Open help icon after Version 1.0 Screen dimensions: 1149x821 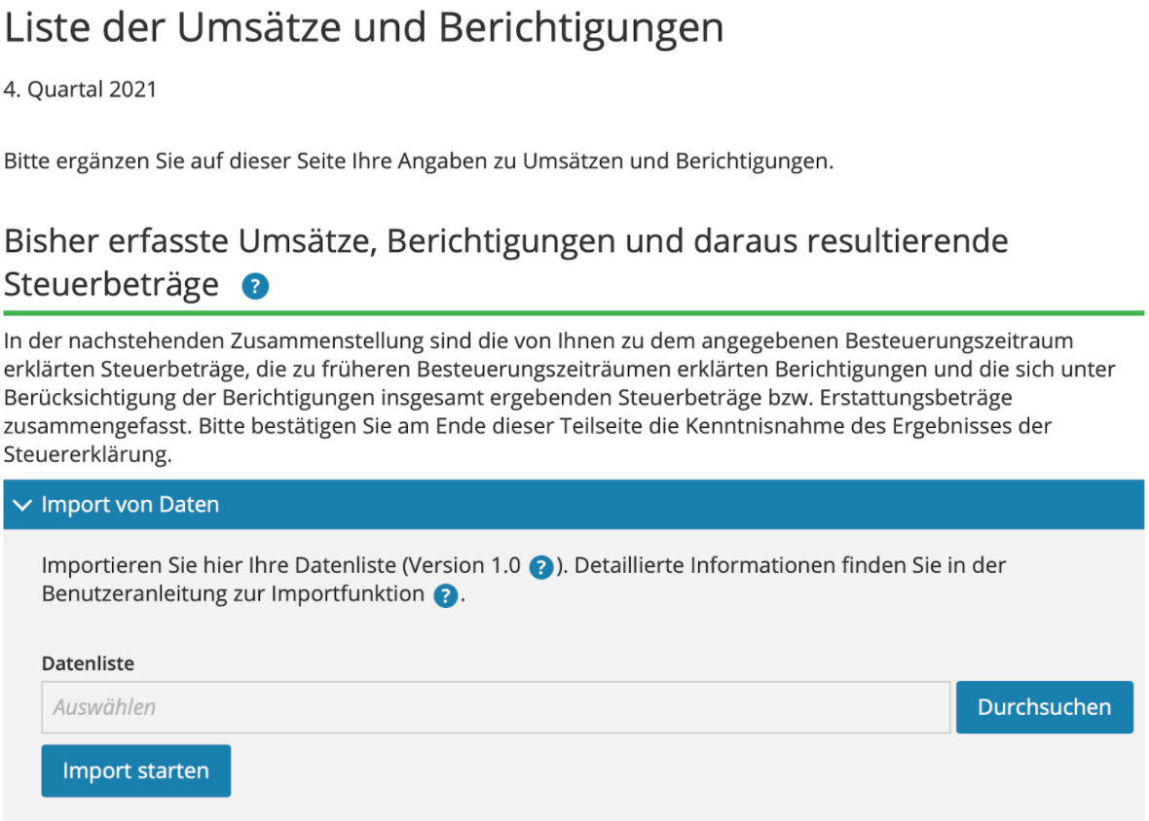540,567
